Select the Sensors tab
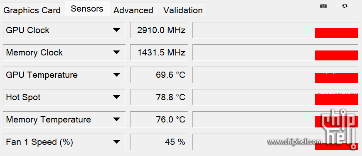 [x=87, y=9]
